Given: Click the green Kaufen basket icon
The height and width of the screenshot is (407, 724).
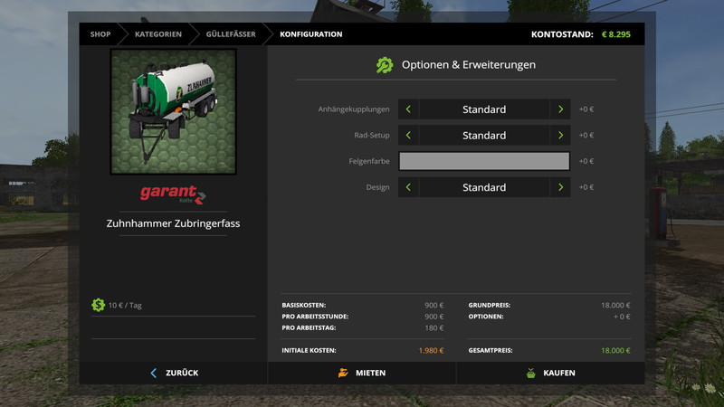Looking at the screenshot, I should point(530,373).
